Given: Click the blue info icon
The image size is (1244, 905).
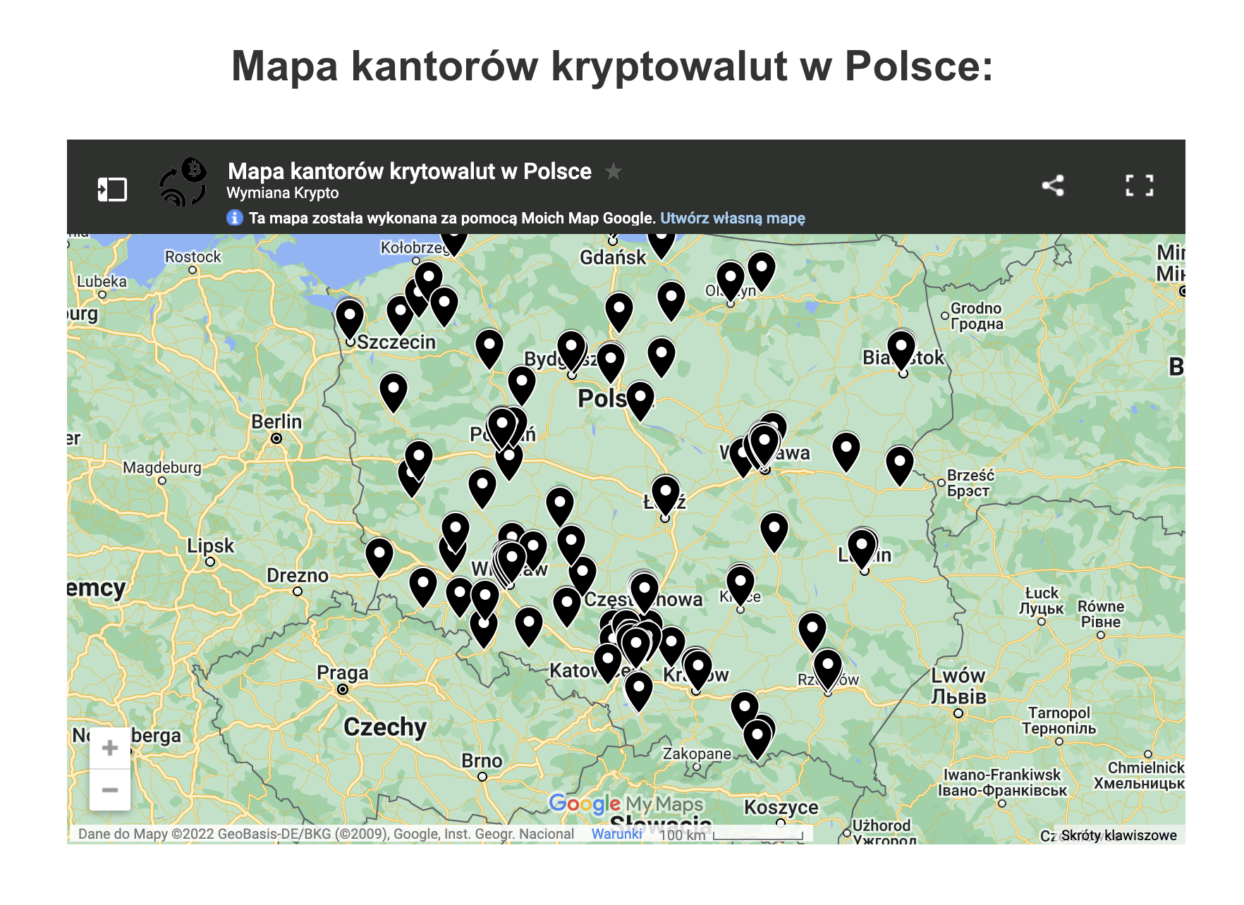Looking at the screenshot, I should (x=235, y=218).
